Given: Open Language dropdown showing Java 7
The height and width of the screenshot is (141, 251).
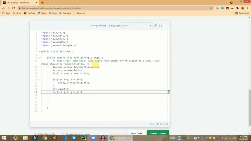Looking at the screenshot, I should pos(137,25).
